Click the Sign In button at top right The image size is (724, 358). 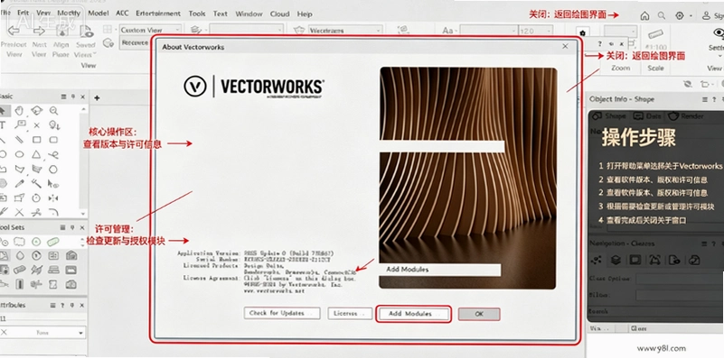(x=713, y=15)
